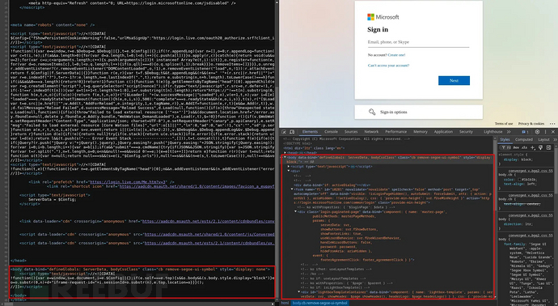This screenshot has width=558, height=306.
Task: Switch to the Console tab
Action: pos(331,132)
